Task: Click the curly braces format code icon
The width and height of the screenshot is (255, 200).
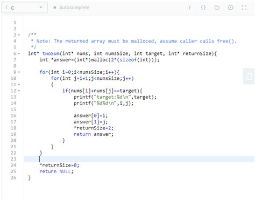Action: [203, 8]
